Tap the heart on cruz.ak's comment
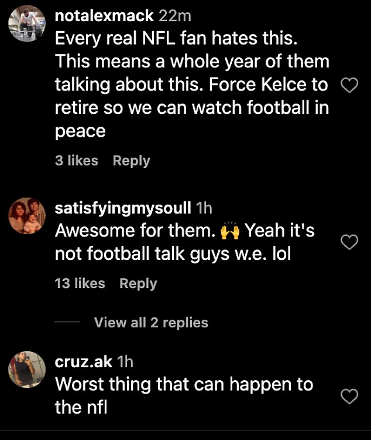 point(349,397)
